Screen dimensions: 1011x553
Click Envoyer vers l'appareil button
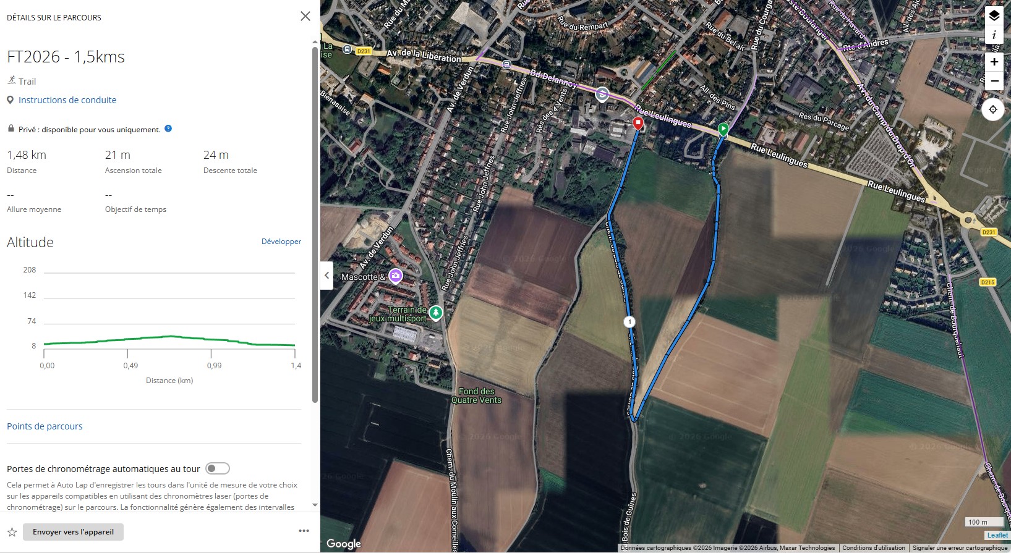point(73,532)
